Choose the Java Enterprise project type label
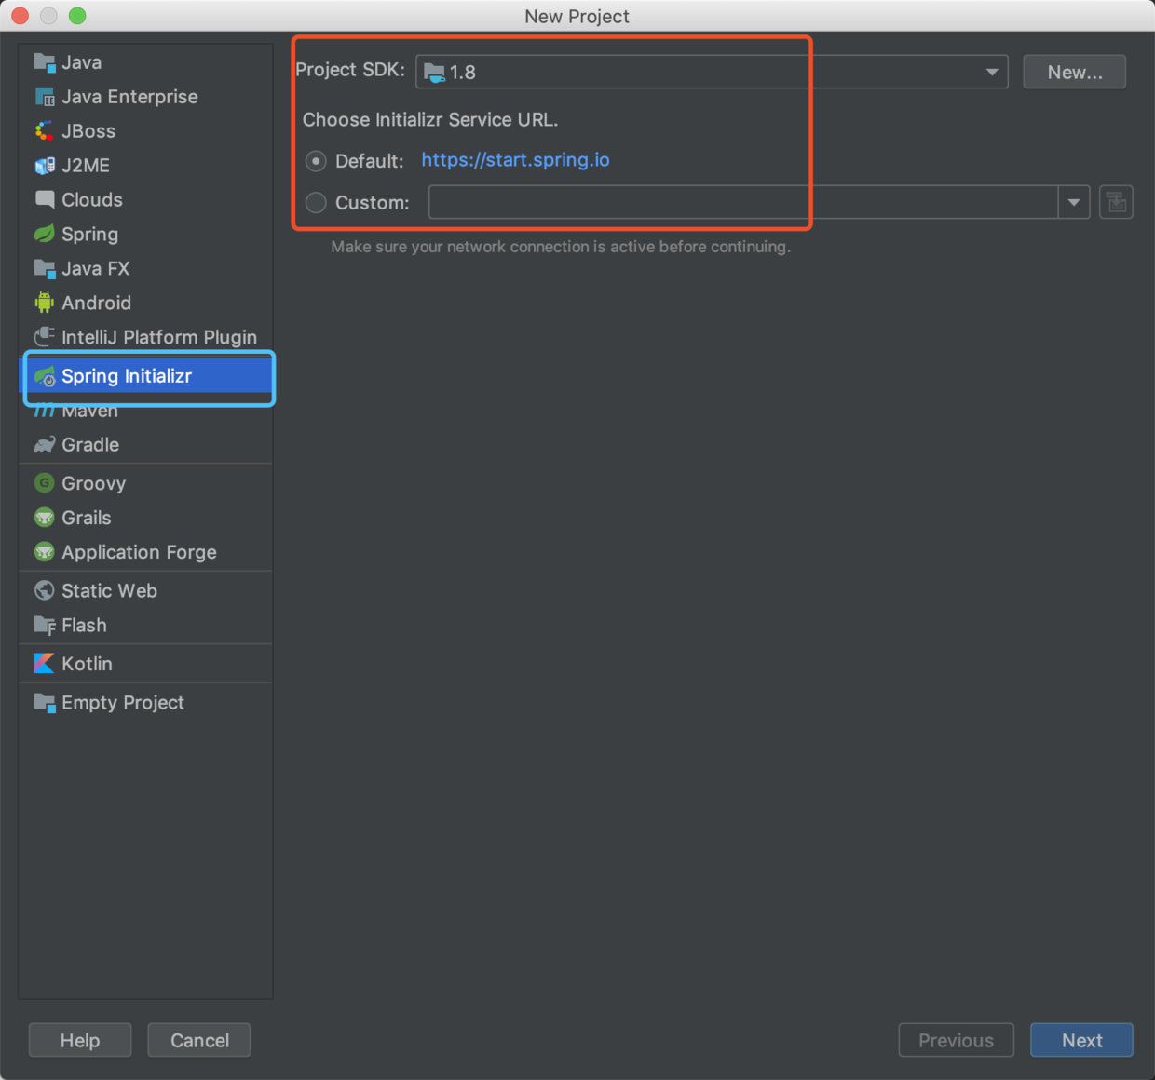 129,97
